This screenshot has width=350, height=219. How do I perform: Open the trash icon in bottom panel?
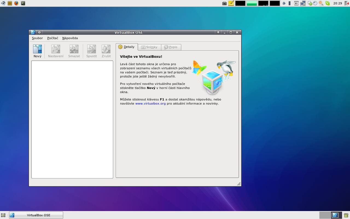[x=346, y=215]
